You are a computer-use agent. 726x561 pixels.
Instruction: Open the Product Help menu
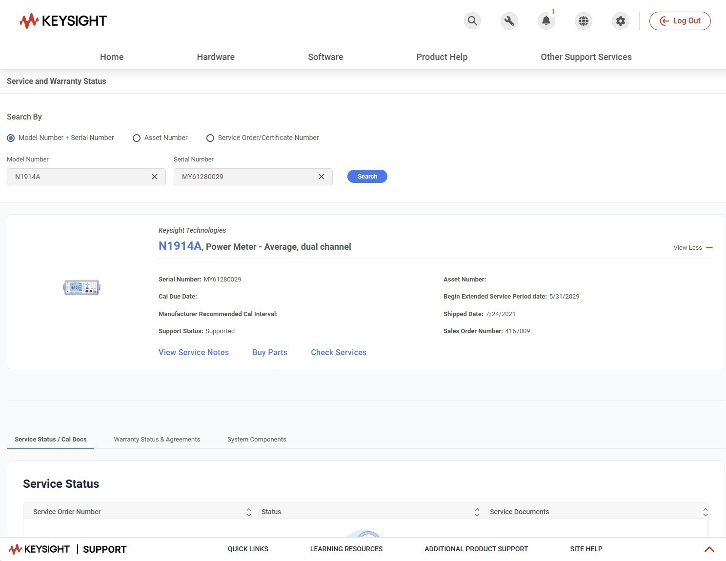pos(442,57)
